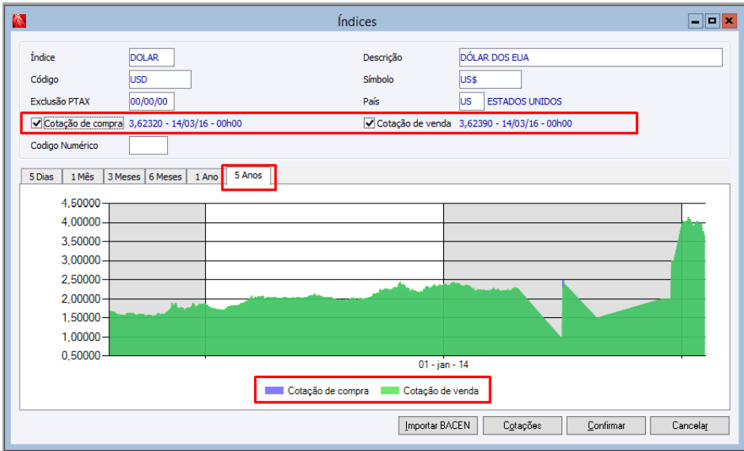744x451 pixels.
Task: Click the Cotação de venda legend text
Action: pos(441,391)
